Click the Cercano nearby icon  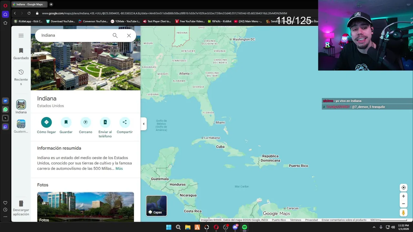coord(86,122)
